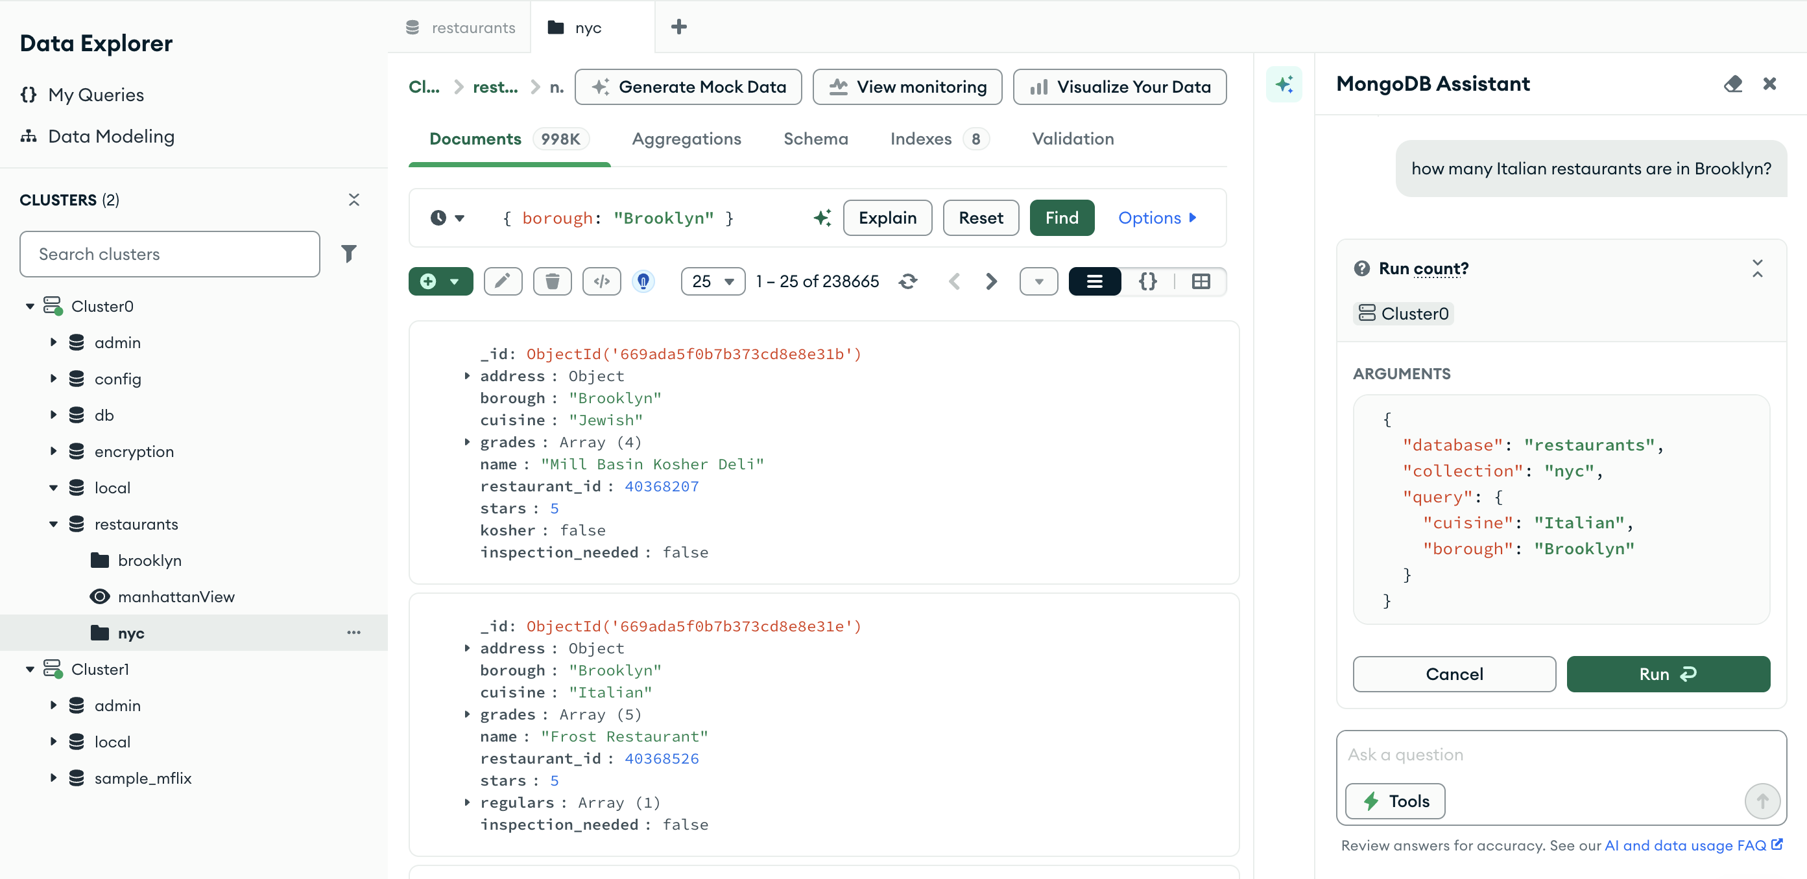The image size is (1807, 879).
Task: Open the Indexes tab
Action: (x=921, y=139)
